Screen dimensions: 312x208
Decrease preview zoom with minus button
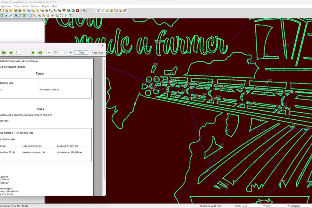click(49, 53)
